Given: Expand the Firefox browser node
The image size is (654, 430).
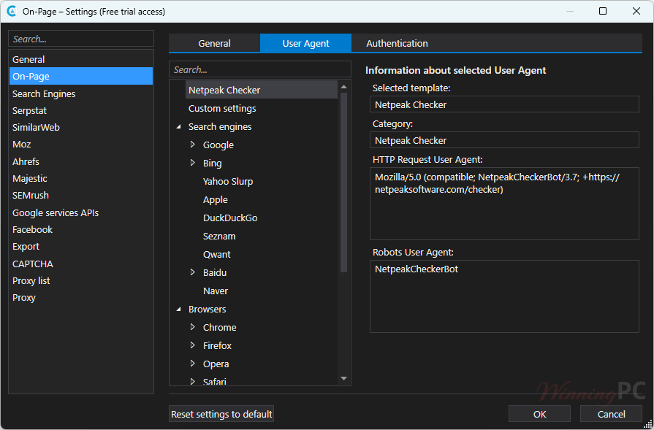Looking at the screenshot, I should click(x=193, y=345).
